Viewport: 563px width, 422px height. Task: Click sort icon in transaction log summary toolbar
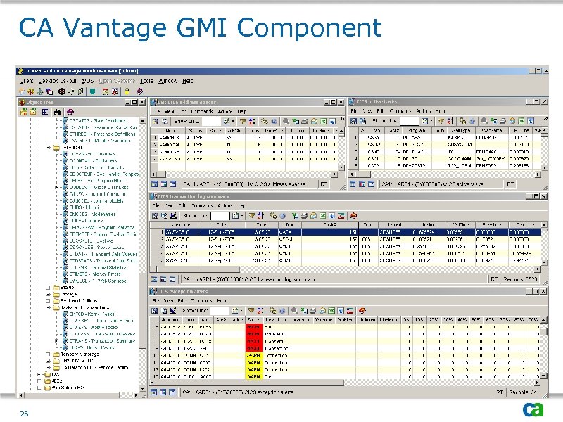pyautogui.click(x=260, y=216)
